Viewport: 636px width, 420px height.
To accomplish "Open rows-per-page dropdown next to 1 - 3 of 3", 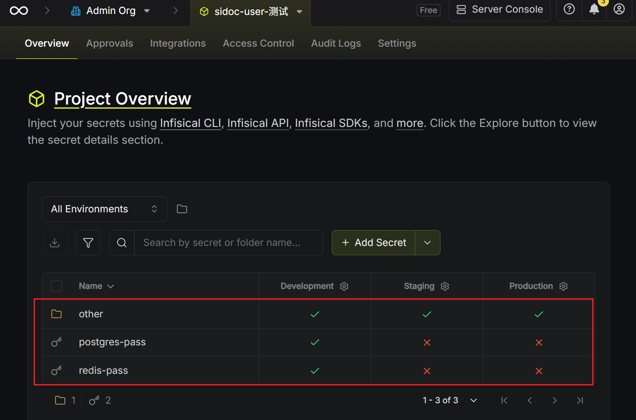I will tap(474, 400).
